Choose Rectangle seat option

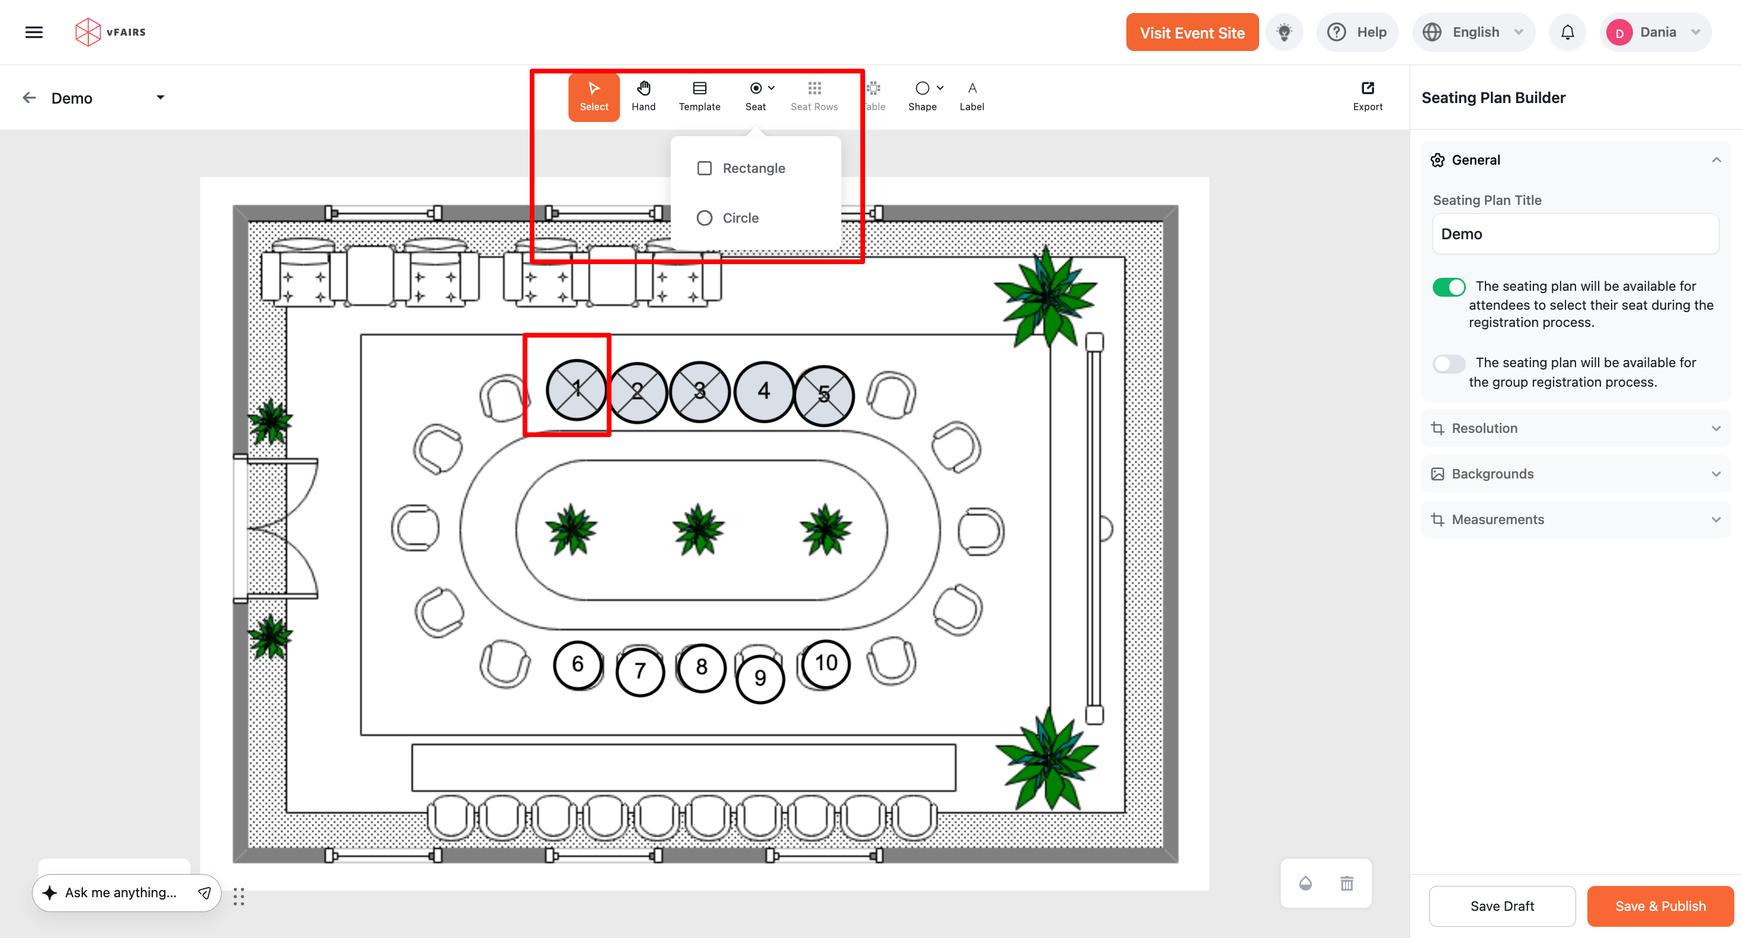pos(752,168)
